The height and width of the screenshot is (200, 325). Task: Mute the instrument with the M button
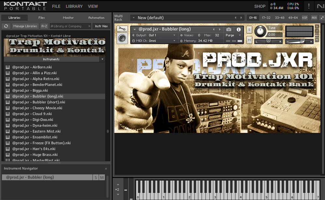tap(249, 40)
